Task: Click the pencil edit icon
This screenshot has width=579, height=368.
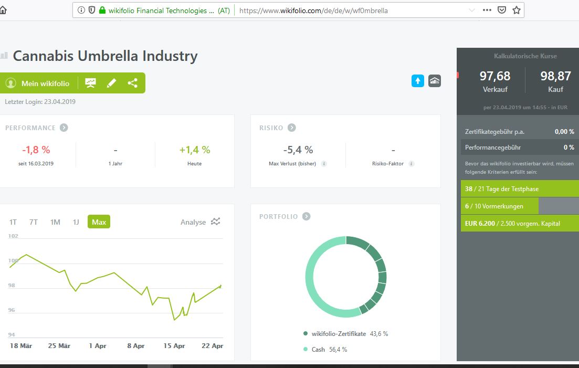Action: (x=111, y=83)
